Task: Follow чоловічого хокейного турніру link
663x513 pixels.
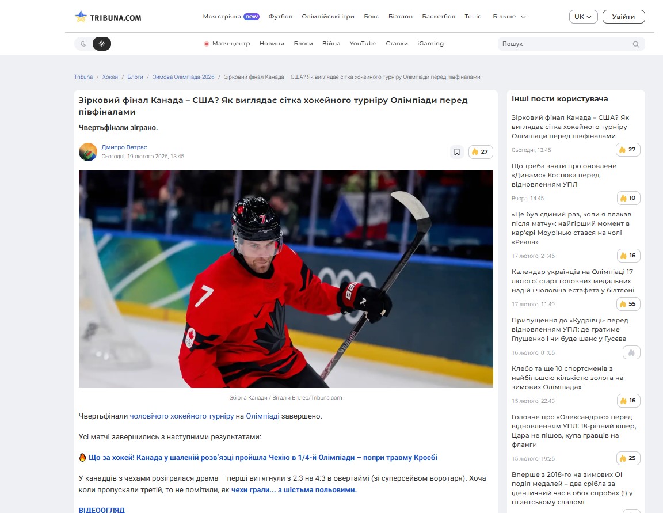Action: 181,416
